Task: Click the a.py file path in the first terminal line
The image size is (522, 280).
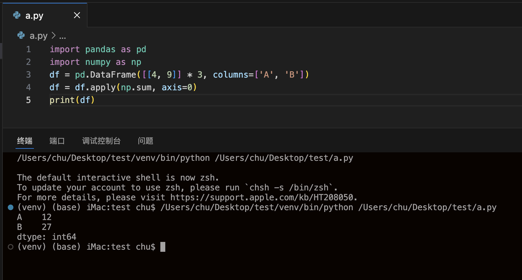Action: [x=284, y=158]
